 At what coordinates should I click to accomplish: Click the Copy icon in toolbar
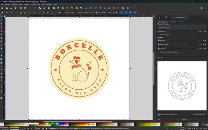point(40,8)
